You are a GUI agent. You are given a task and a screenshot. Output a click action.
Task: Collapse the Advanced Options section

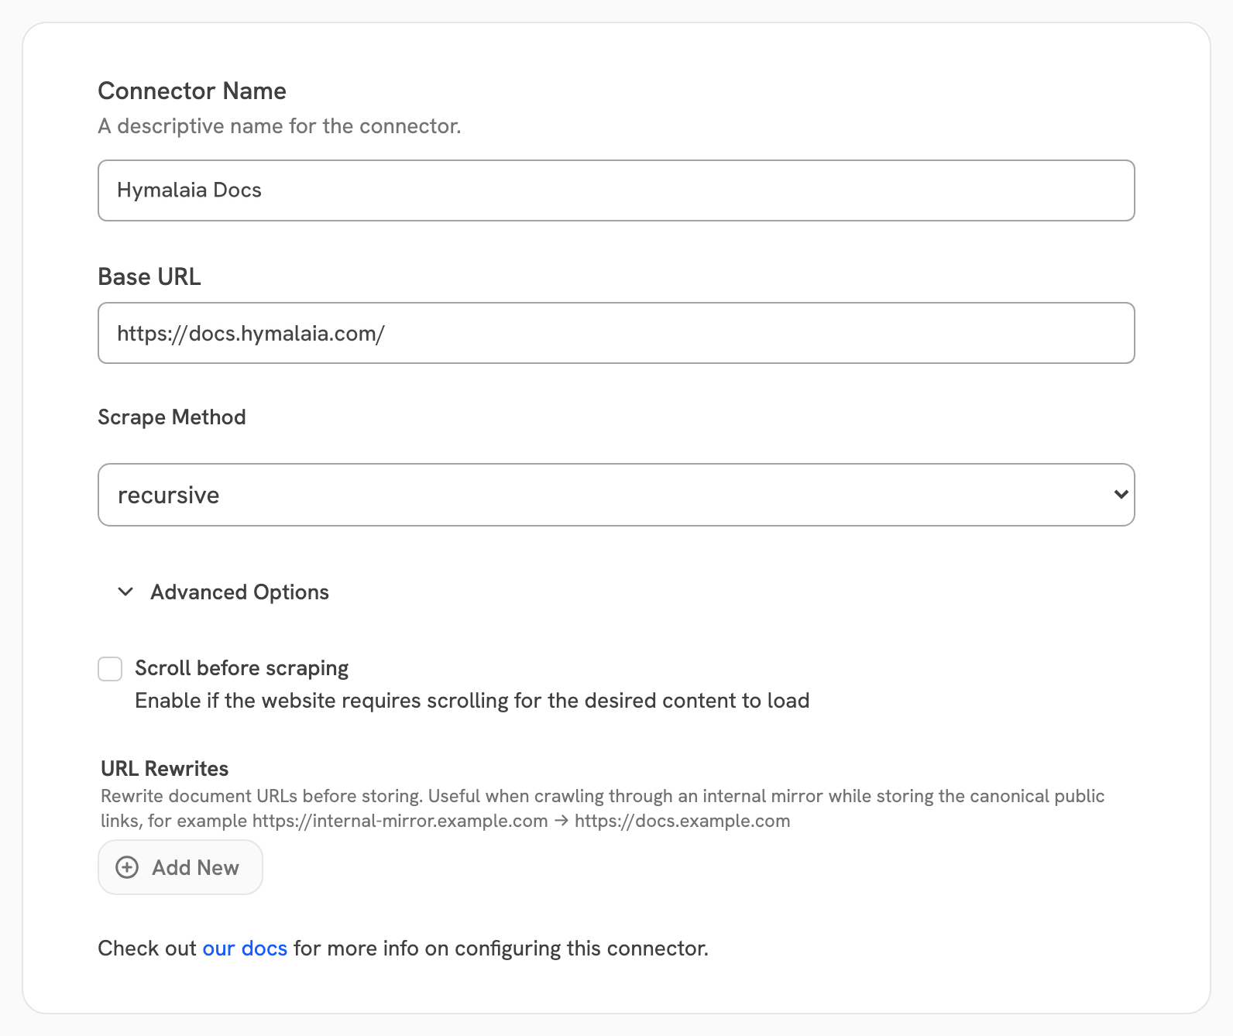click(223, 592)
